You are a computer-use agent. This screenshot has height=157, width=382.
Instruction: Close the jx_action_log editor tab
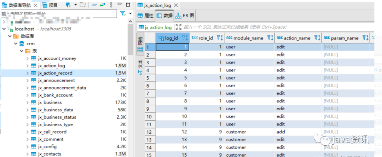177,5
